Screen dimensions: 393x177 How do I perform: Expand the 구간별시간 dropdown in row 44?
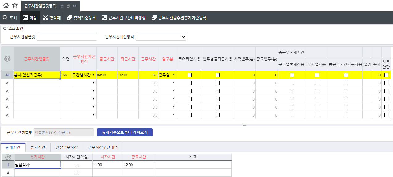[93, 75]
